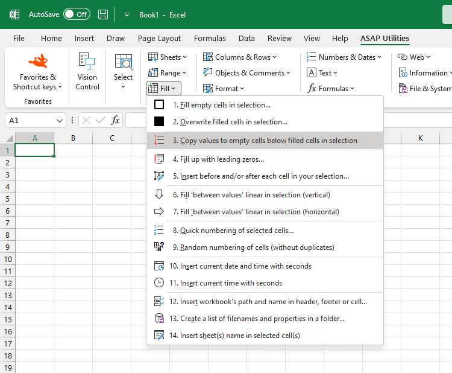Select Insert before and/or after each cell
This screenshot has width=452, height=373.
(265, 176)
